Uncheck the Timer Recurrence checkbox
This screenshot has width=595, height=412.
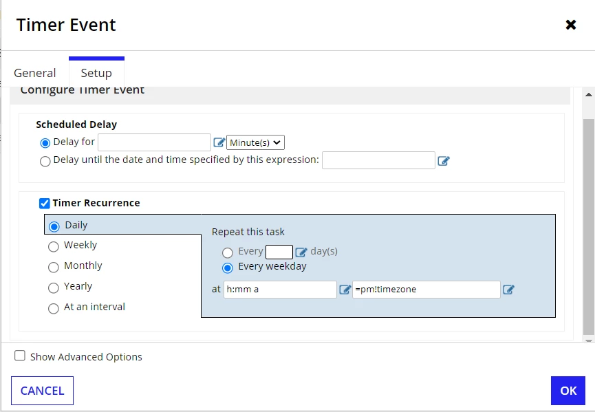click(x=45, y=204)
